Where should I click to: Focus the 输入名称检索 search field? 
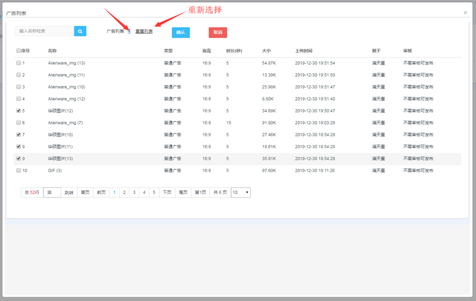pos(44,32)
